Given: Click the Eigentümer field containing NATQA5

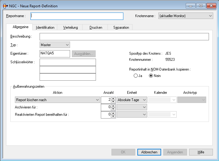Looking at the screenshot, I should tap(55, 54).
